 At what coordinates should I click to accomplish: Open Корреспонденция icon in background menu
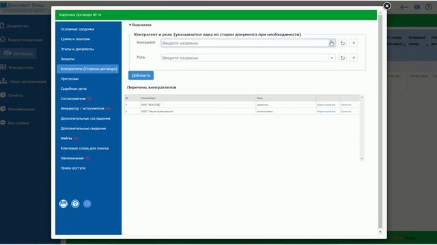pos(3,39)
